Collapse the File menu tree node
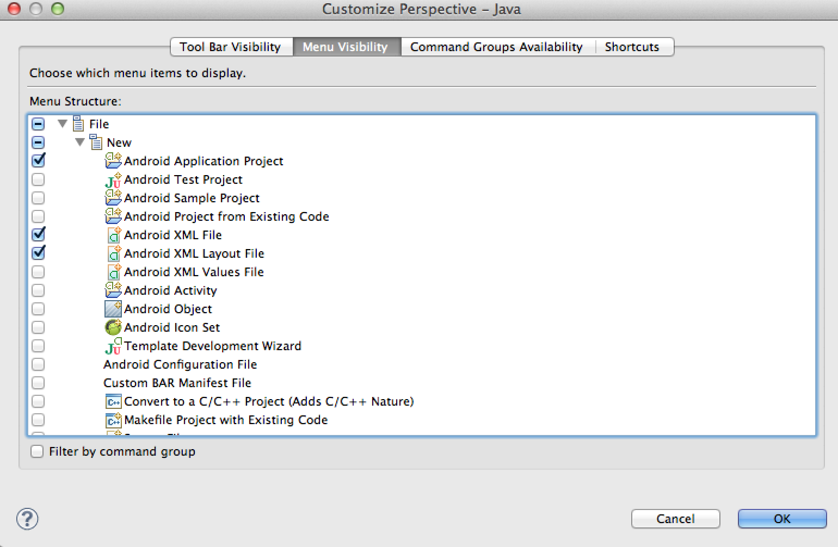This screenshot has height=547, width=838. pyautogui.click(x=63, y=124)
